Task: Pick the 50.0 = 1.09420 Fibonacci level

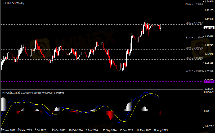Action: pos(194,48)
